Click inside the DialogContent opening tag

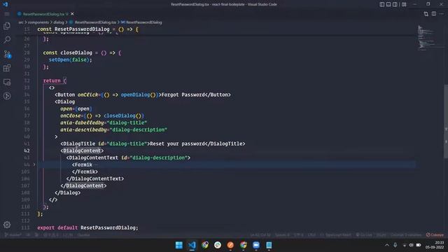(82, 150)
